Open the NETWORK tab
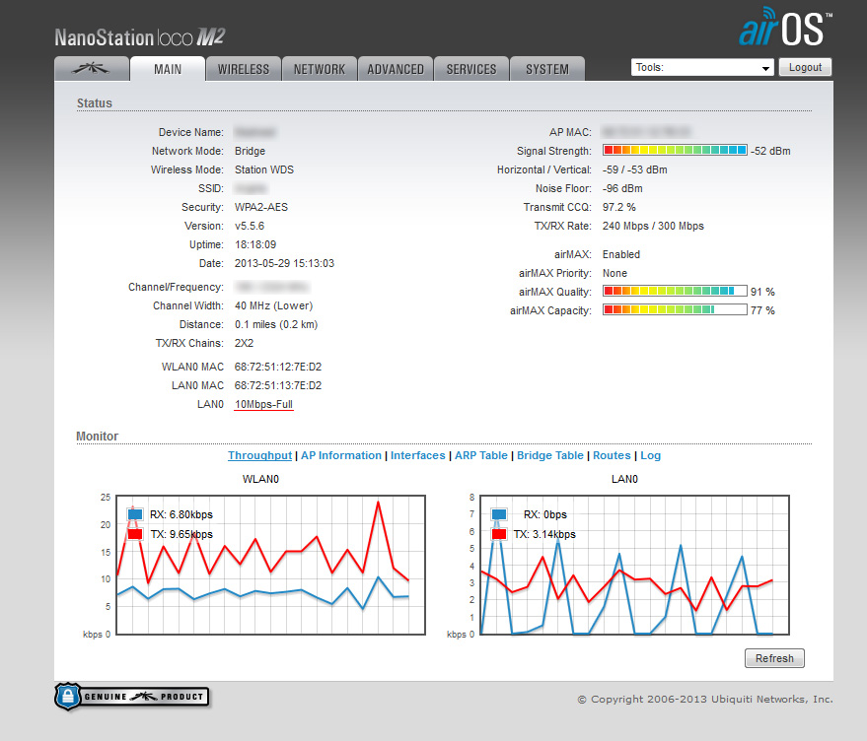Viewport: 867px width, 741px height. pos(319,69)
